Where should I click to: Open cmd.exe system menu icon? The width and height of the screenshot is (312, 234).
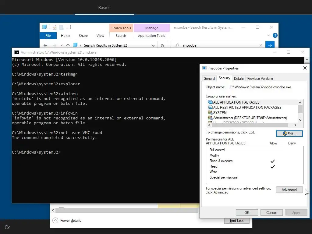tap(17, 52)
